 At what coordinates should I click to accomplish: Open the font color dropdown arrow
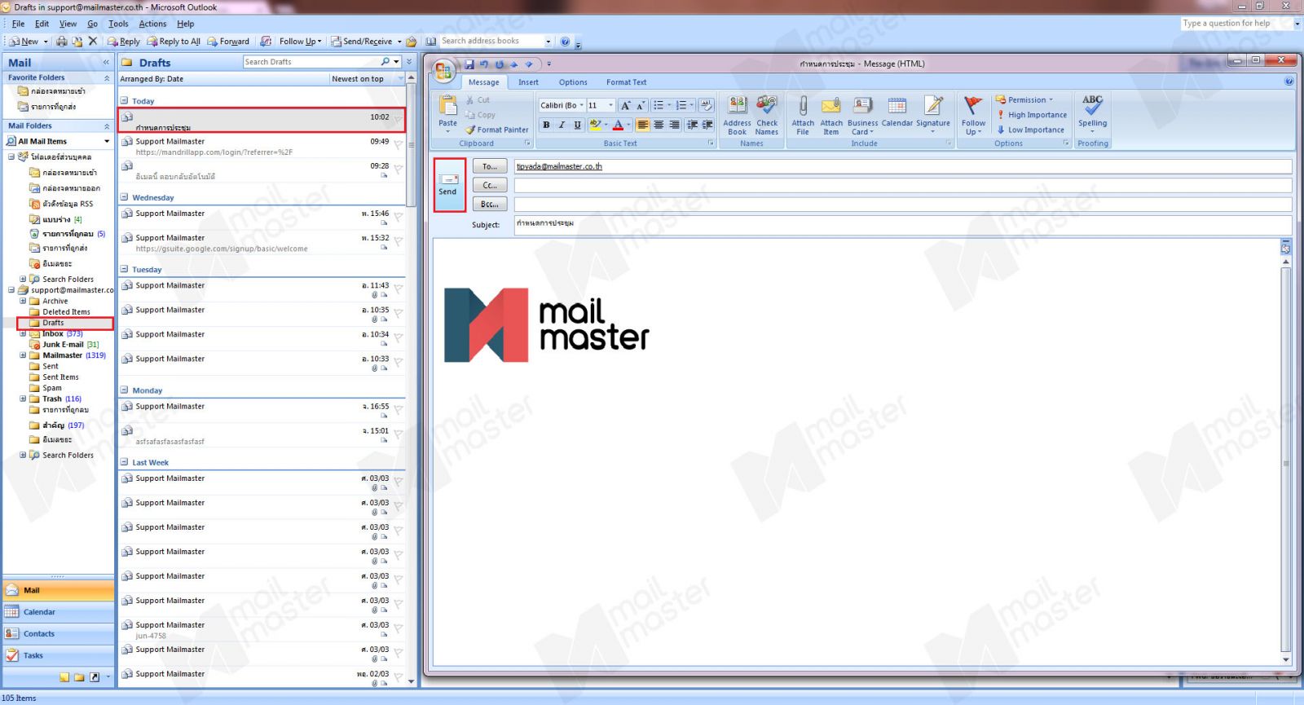628,125
